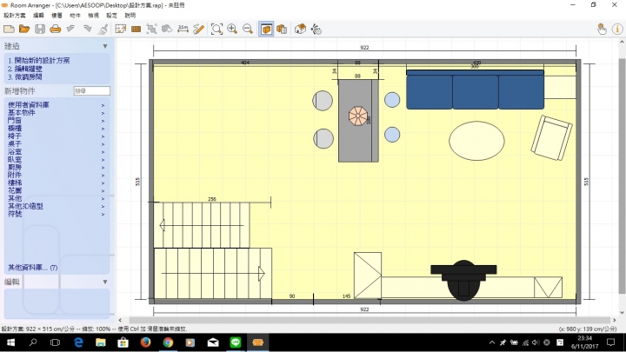Open Firefox from the Windows taskbar
The image size is (626, 352).
(x=145, y=342)
